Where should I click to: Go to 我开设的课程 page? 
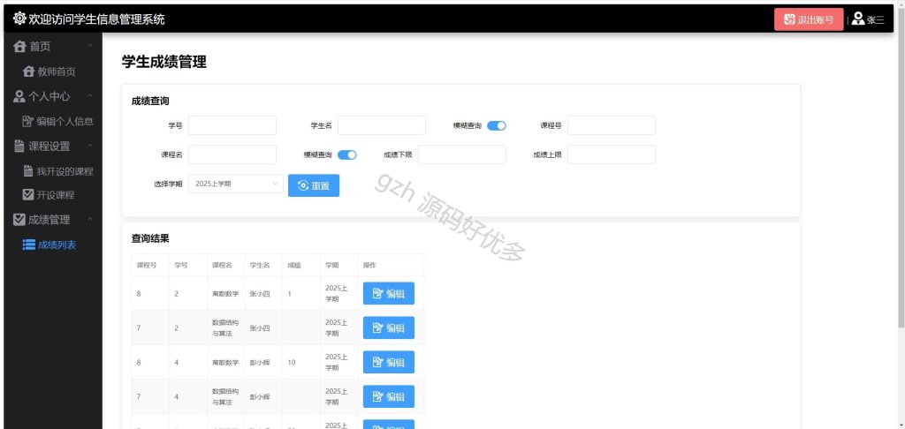53,171
